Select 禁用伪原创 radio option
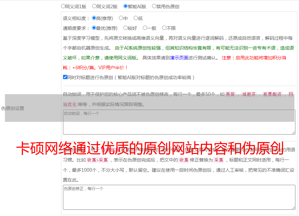This screenshot has height=216, width=299. 154,6
